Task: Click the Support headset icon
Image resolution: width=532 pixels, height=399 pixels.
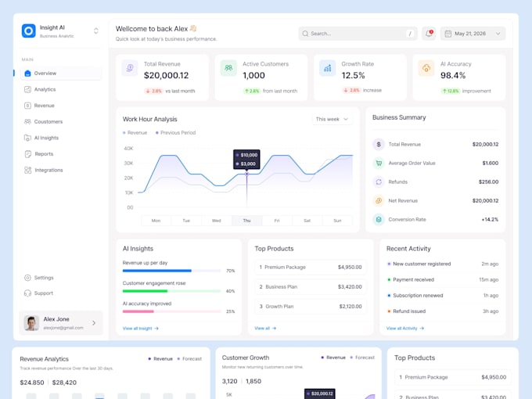Action: 27,293
